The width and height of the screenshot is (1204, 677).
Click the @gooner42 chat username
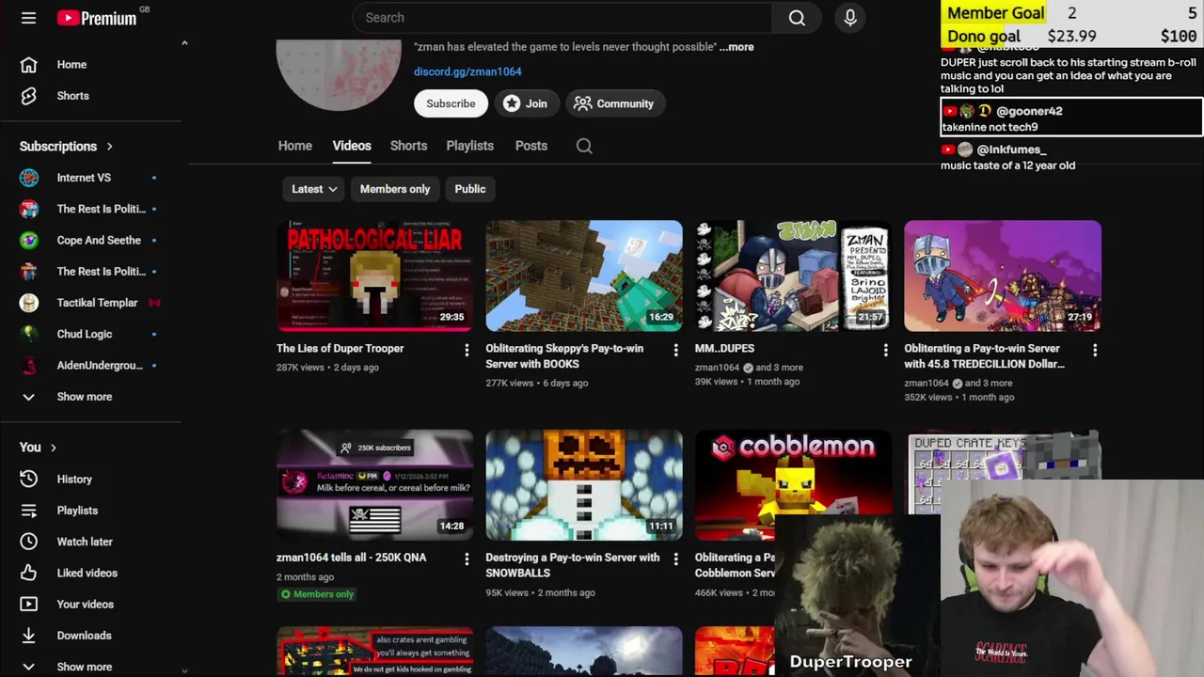click(1029, 111)
